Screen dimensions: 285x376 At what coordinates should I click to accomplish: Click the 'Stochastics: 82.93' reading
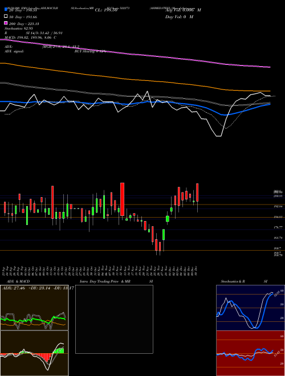pos(18,28)
